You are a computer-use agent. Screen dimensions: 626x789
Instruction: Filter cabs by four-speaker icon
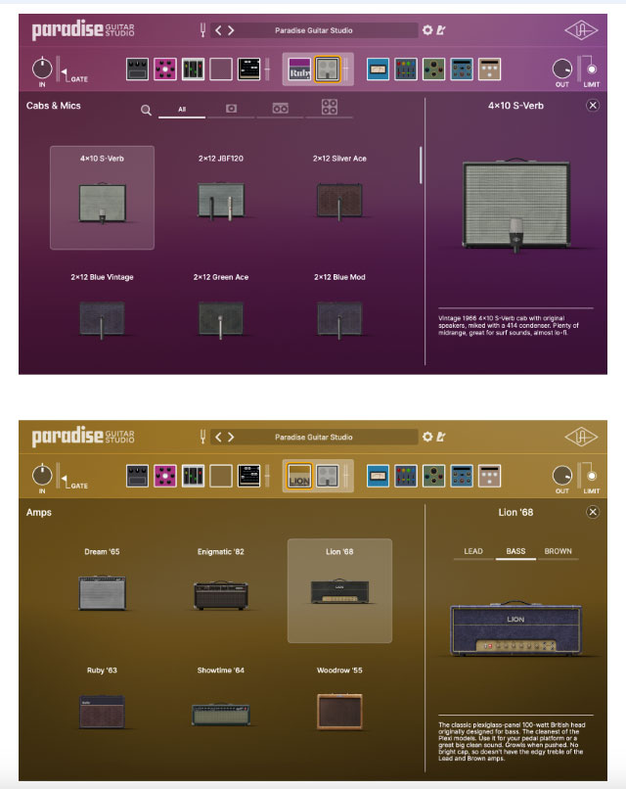pyautogui.click(x=329, y=107)
